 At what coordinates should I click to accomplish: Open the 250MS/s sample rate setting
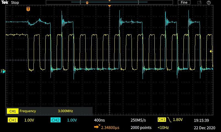tap(138, 120)
